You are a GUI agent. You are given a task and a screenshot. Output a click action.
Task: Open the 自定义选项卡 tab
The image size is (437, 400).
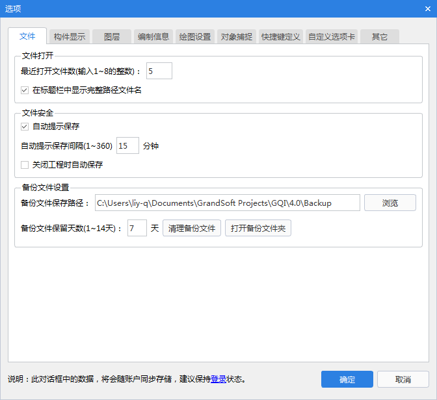(332, 37)
